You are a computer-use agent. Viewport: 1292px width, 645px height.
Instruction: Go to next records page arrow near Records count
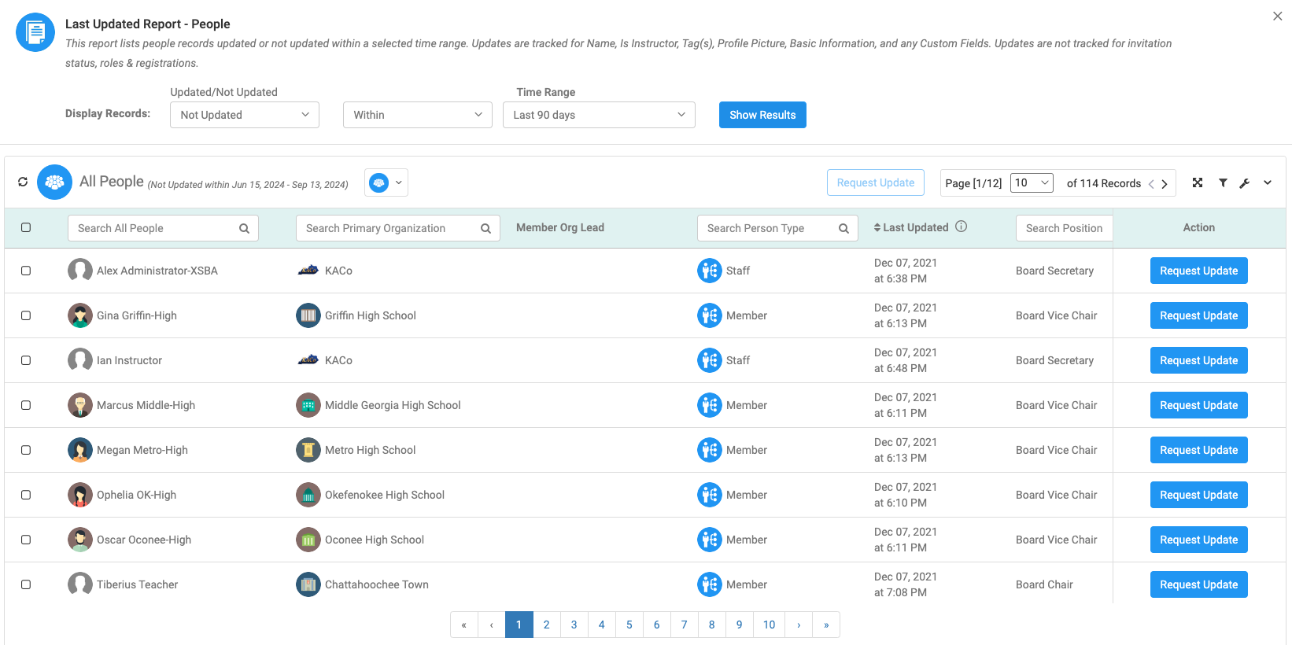1165,183
